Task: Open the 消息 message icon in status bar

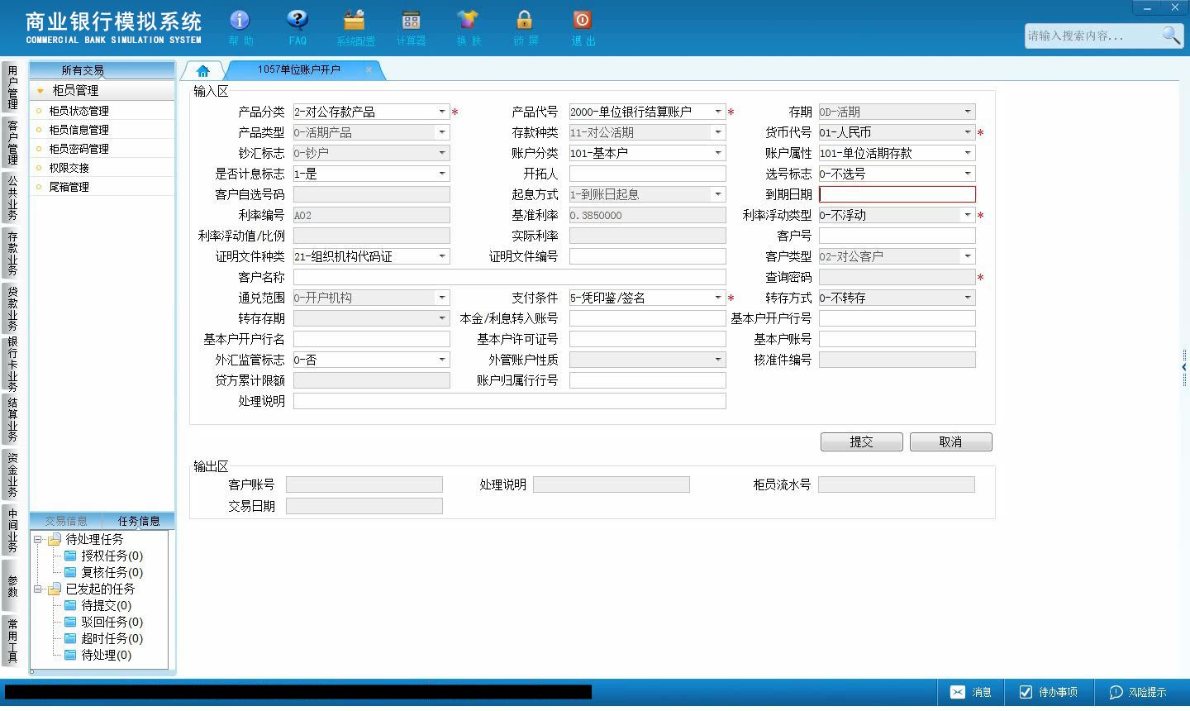Action: 958,692
